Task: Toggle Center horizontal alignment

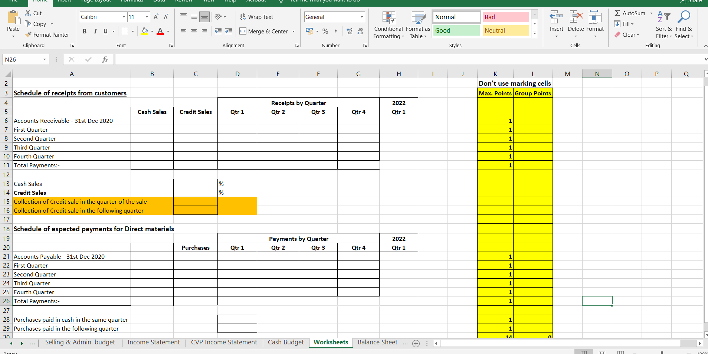Action: tap(194, 31)
